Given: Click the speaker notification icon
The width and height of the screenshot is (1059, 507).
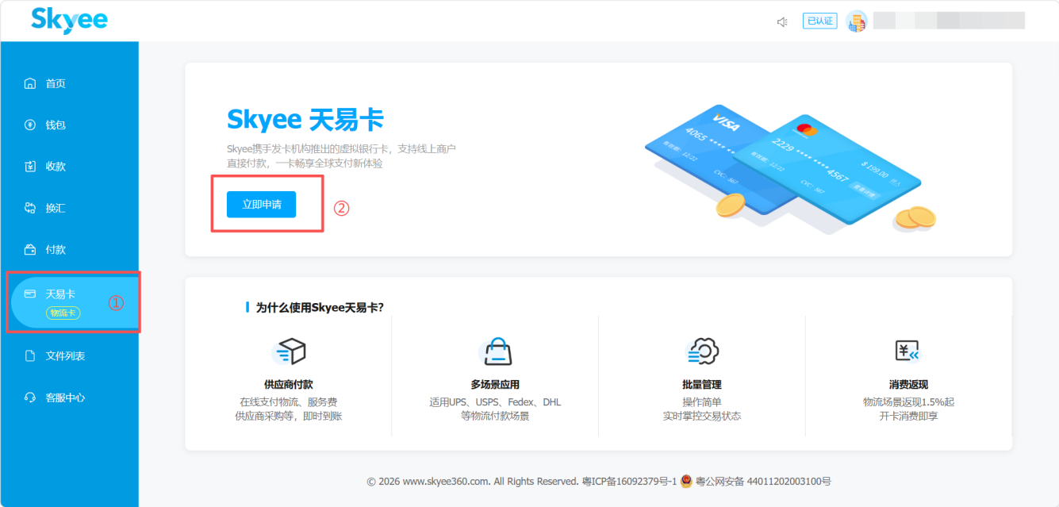Looking at the screenshot, I should pos(782,21).
